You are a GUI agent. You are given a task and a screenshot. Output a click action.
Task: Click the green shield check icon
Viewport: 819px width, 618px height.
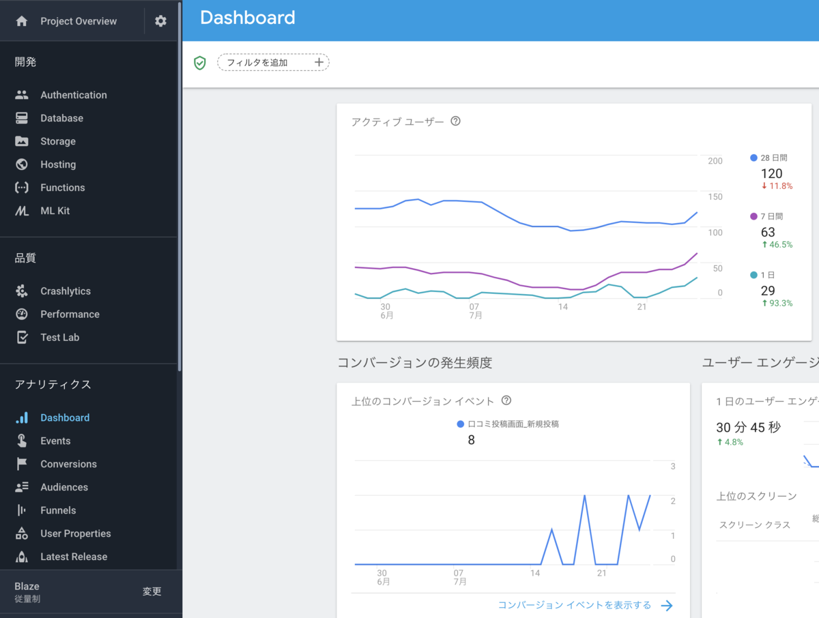[x=200, y=63]
